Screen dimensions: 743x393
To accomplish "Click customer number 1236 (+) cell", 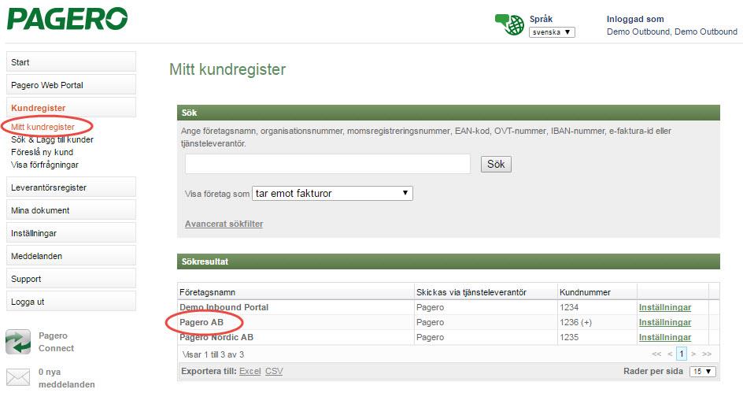I will click(x=575, y=322).
